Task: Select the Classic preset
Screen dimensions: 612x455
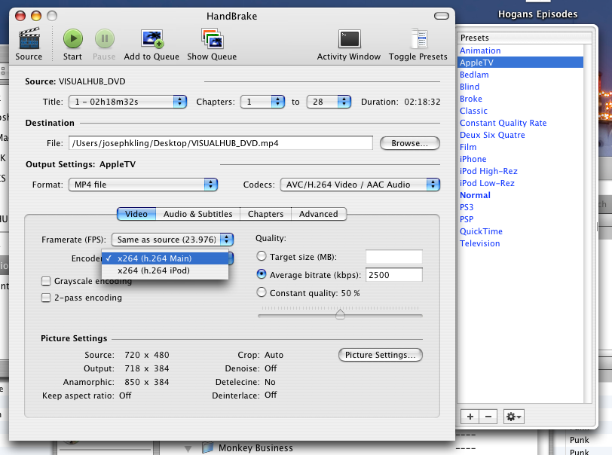Action: 521,111
